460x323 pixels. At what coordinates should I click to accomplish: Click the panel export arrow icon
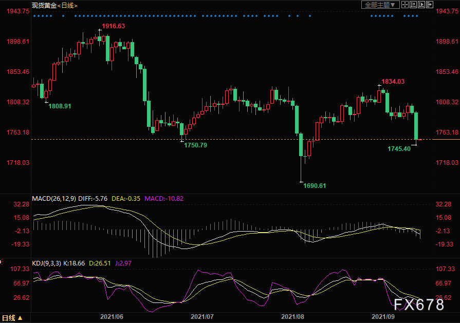430,5
